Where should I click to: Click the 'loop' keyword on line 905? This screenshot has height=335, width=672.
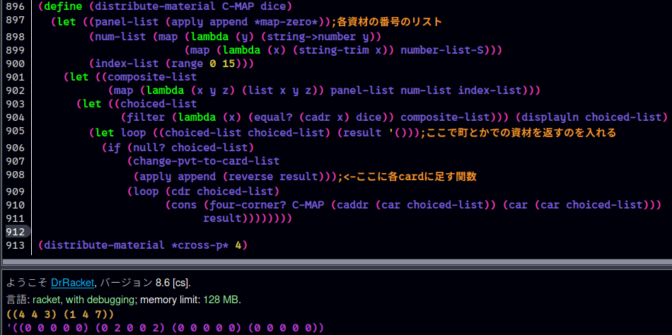(x=133, y=133)
